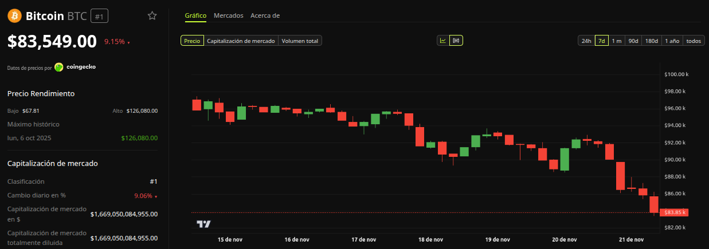Set chart range to 24h
This screenshot has height=249, width=709.
click(586, 41)
